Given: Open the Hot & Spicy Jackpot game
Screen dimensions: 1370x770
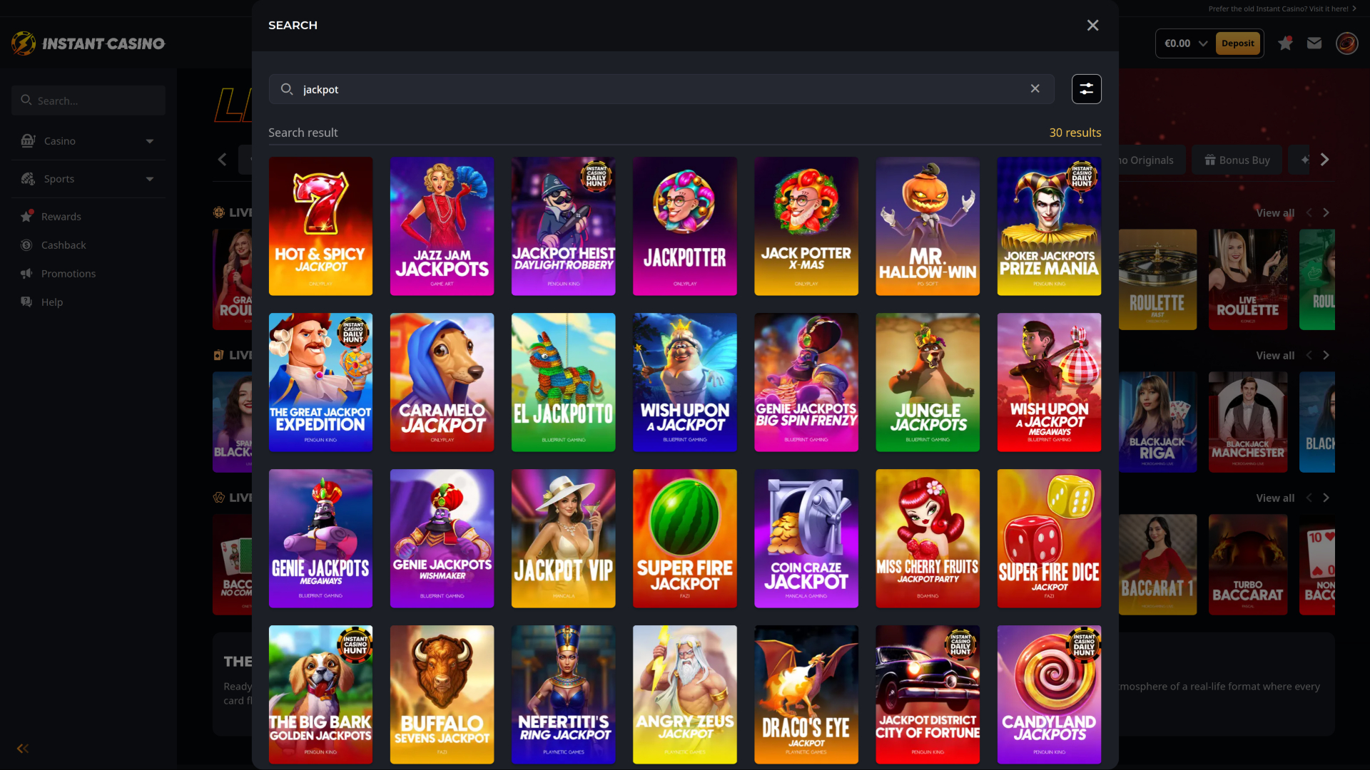Looking at the screenshot, I should 320,226.
